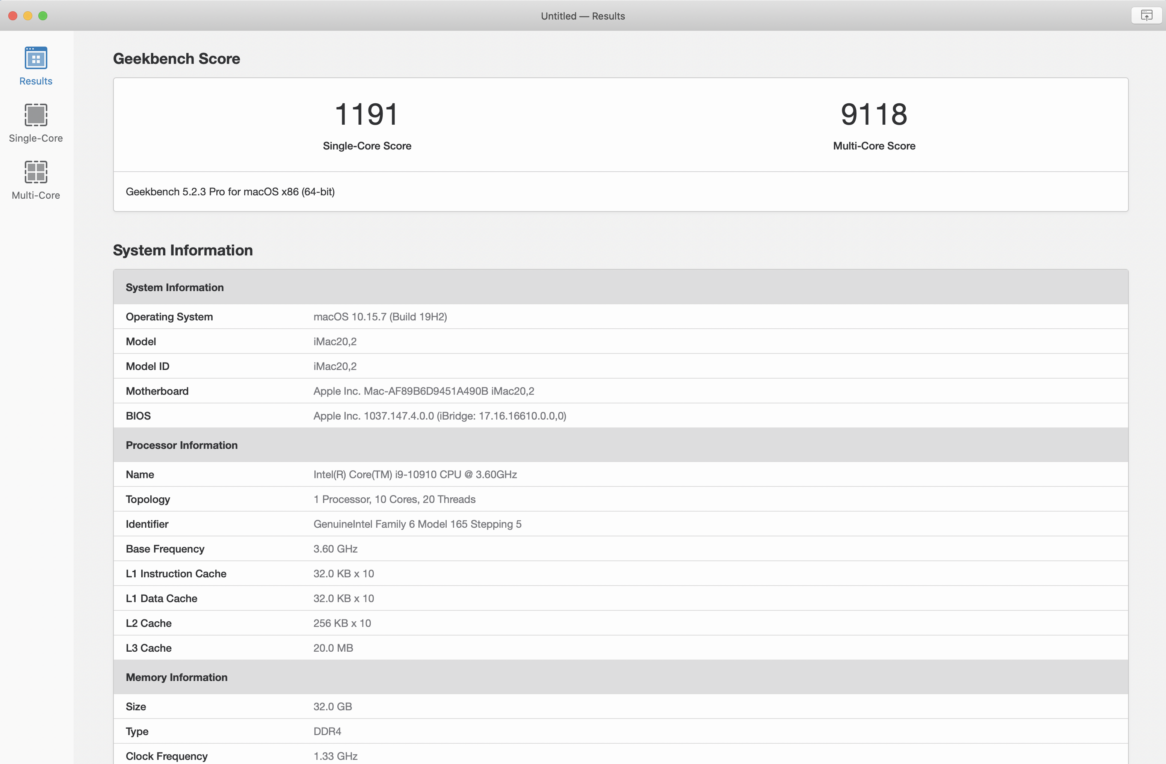Click the L1 Data Cache label

[x=162, y=598]
